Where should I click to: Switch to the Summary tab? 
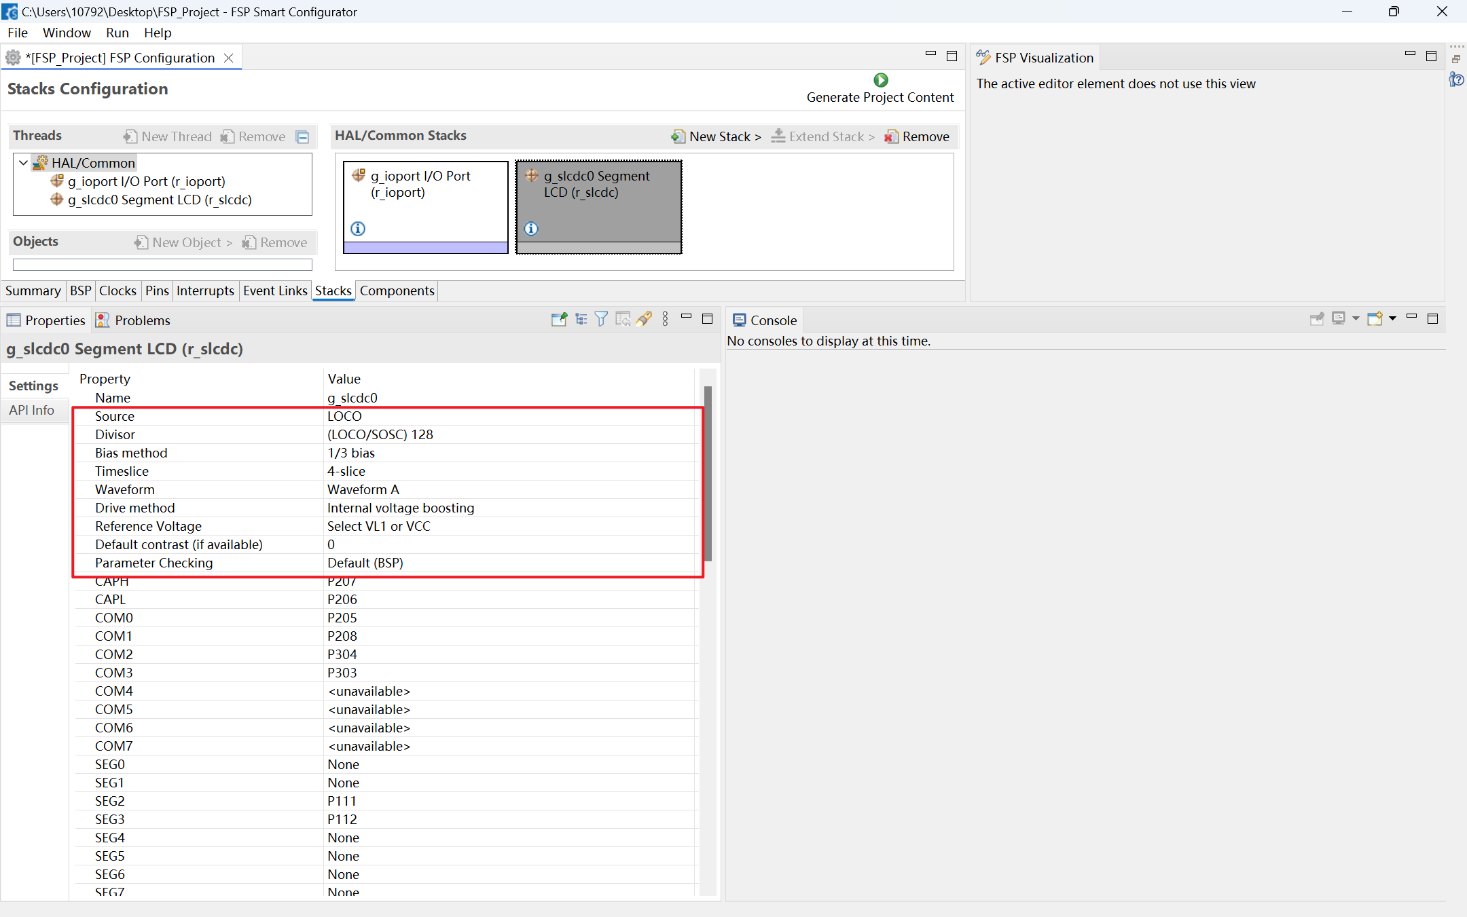(33, 291)
